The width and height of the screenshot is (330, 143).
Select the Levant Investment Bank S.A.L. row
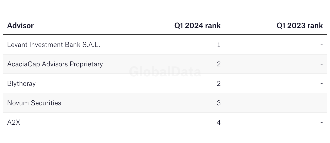(165, 45)
